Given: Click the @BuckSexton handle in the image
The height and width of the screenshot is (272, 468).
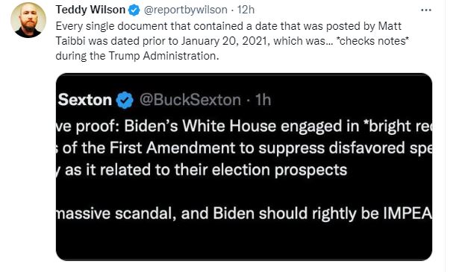Looking at the screenshot, I should [x=190, y=100].
